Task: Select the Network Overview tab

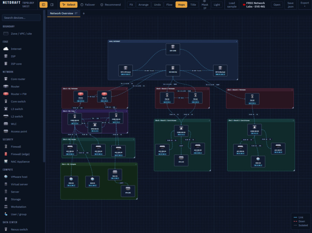Action: click(64, 13)
